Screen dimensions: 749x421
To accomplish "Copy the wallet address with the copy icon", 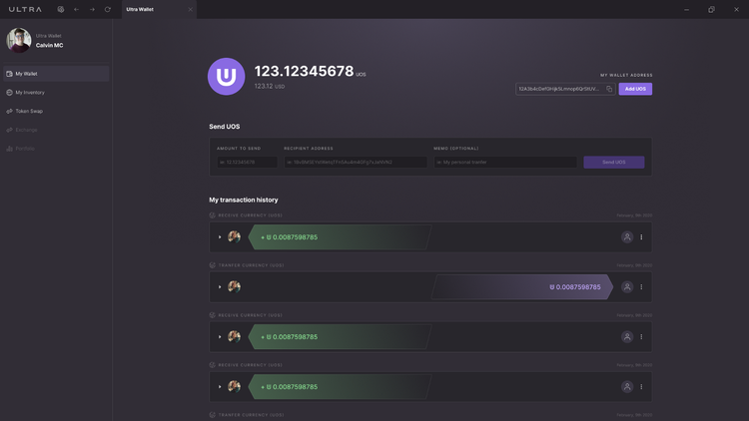I will click(x=609, y=89).
